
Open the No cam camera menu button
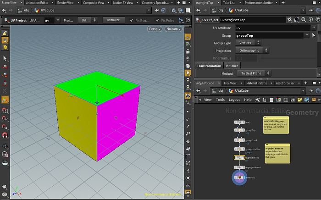coord(173,29)
